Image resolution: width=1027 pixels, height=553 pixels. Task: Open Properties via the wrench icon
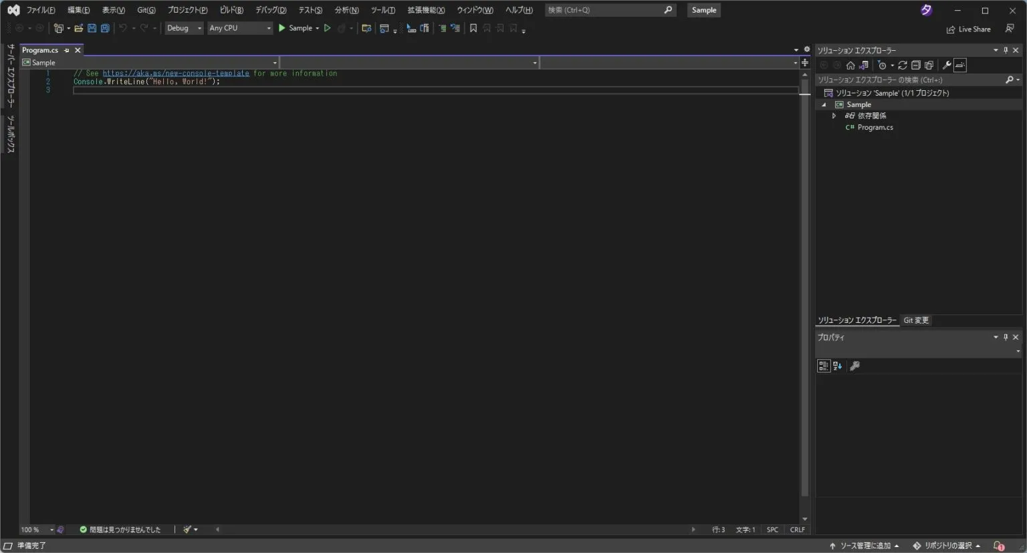click(x=947, y=65)
